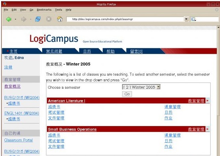Open the Tools menu

(58, 9)
